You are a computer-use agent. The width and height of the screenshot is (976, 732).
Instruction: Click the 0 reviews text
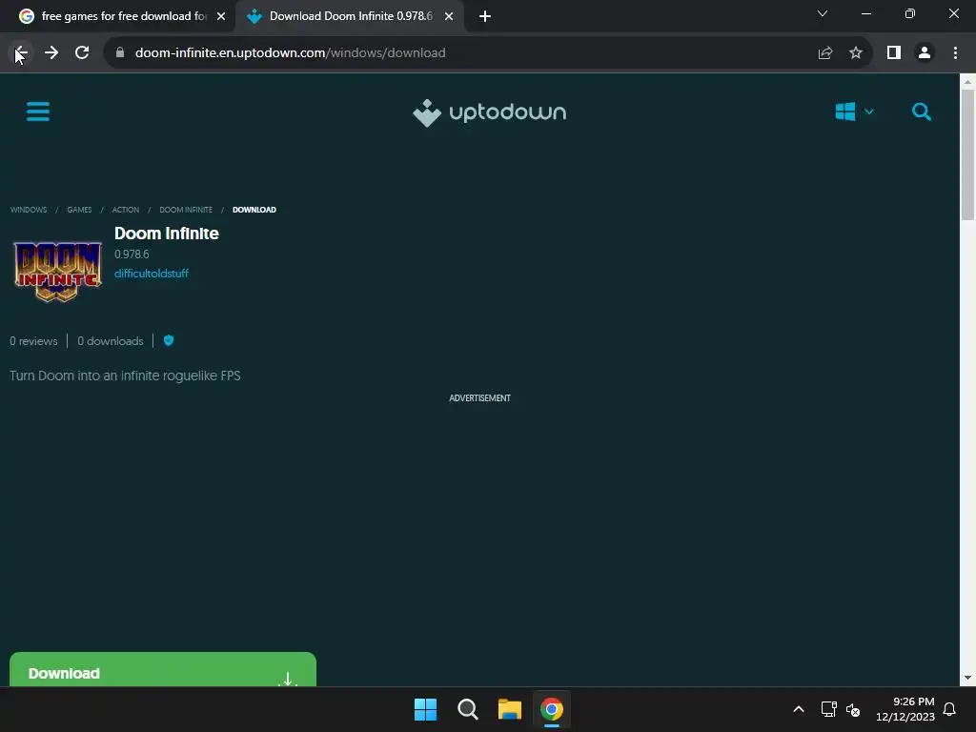33,341
